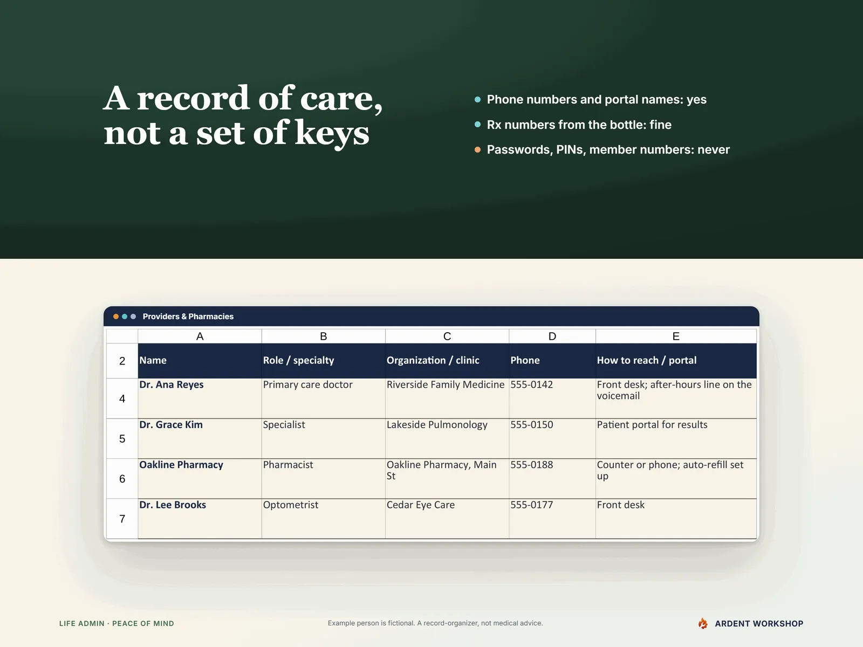863x647 pixels.
Task: Select column E header
Action: point(676,336)
